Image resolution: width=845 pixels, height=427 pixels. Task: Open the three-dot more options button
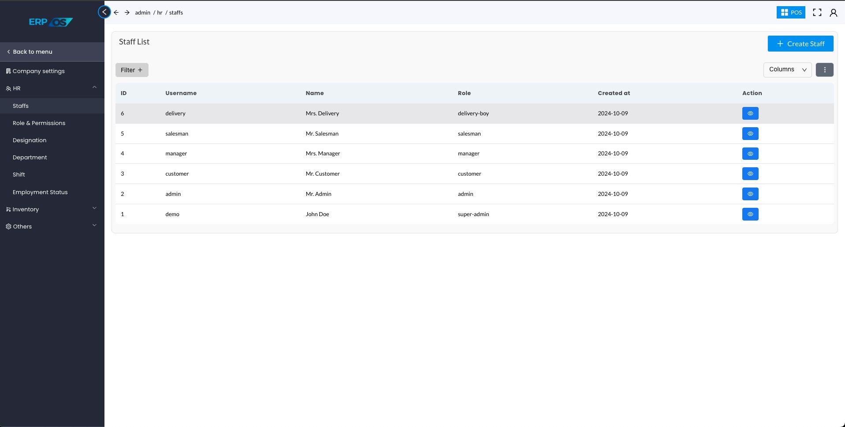pyautogui.click(x=824, y=70)
